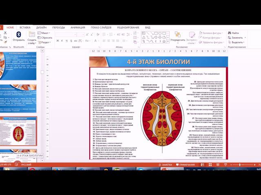Toggle align text left
The width and height of the screenshot is (261, 195).
click(104, 41)
